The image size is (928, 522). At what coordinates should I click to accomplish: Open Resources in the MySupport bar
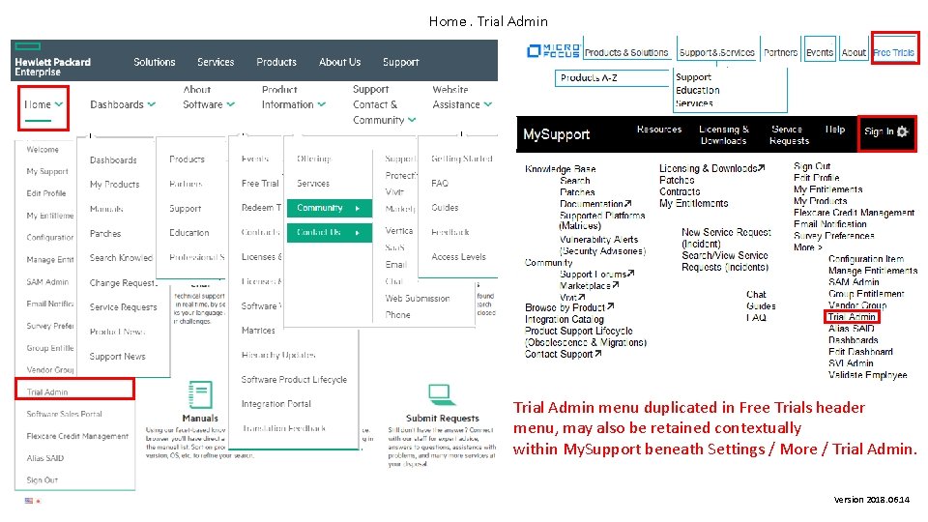pos(659,129)
